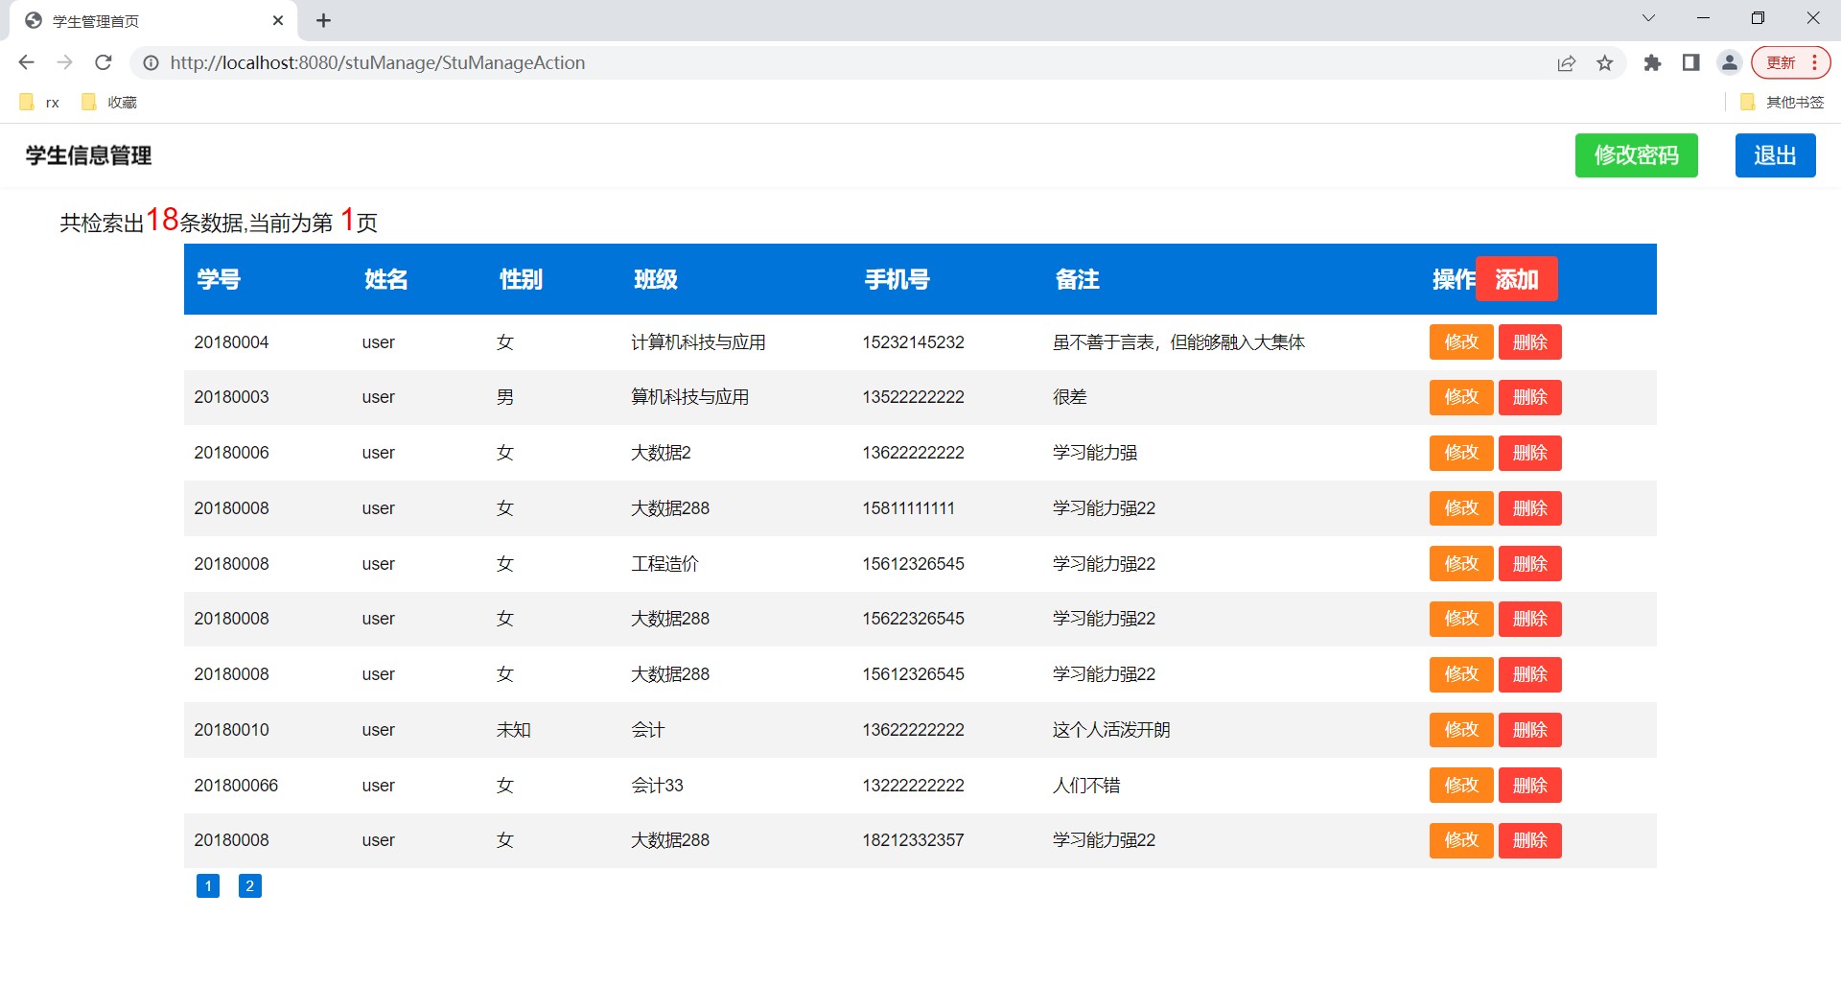The image size is (1841, 988).
Task: Click 修改 for student 20180010
Action: 1461,730
